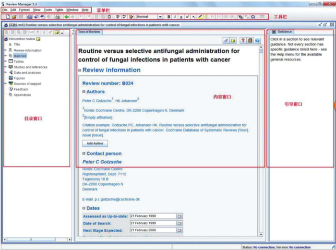Select Feedback in outline tree
Image resolution: width=336 pixels, height=250 pixels.
click(21, 89)
